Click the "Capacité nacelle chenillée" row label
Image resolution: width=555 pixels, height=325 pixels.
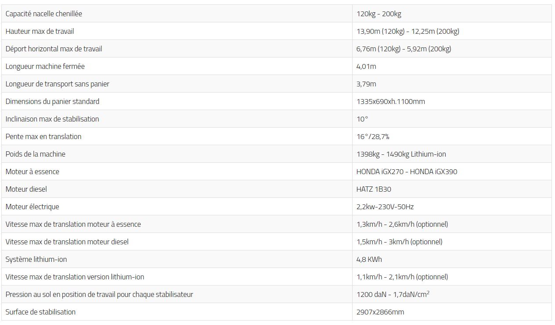44,14
